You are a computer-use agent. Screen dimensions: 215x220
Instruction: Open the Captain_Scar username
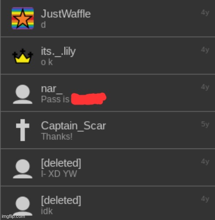[x=74, y=126]
